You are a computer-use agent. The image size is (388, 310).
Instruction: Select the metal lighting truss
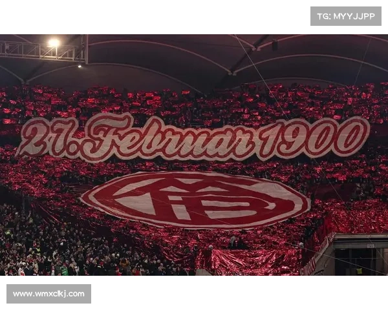coord(43,50)
